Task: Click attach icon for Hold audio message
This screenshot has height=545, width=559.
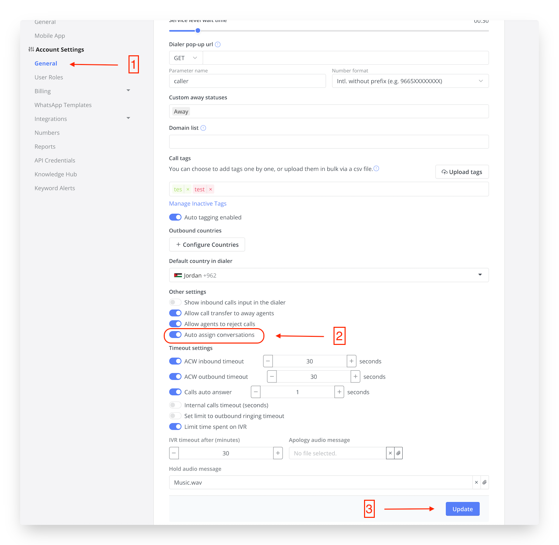Action: (484, 482)
